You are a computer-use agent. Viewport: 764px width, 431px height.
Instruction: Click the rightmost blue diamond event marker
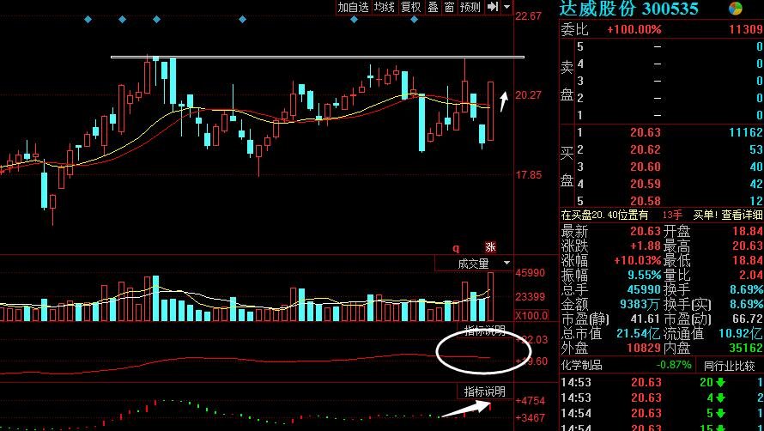(414, 20)
